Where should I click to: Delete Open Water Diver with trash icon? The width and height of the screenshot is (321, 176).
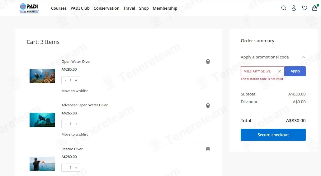208,62
